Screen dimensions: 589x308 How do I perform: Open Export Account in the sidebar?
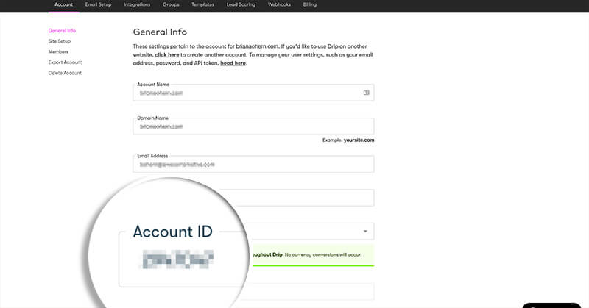[x=65, y=62]
